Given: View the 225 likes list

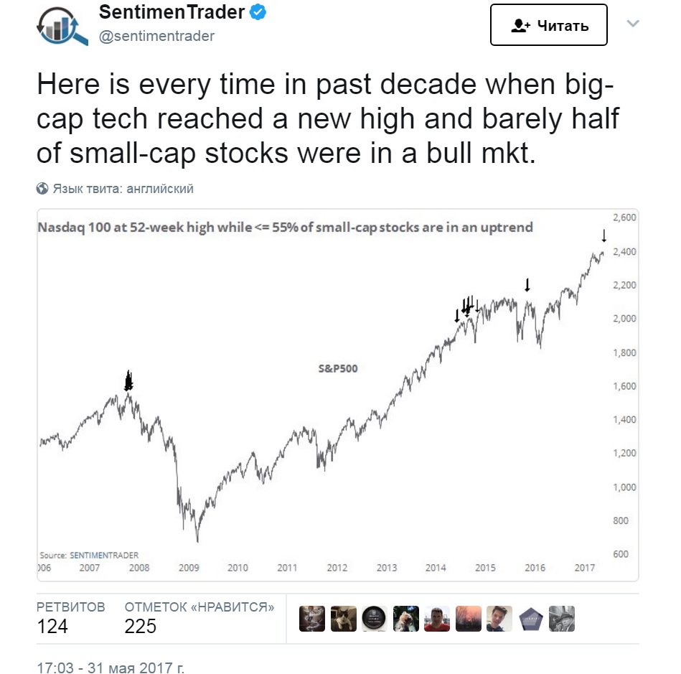Looking at the screenshot, I should 199,617.
